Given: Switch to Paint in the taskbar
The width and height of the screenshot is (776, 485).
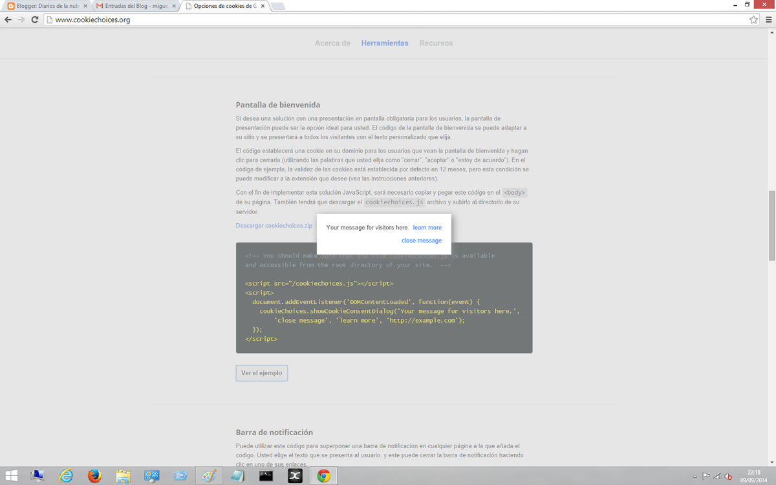Looking at the screenshot, I should [x=209, y=476].
